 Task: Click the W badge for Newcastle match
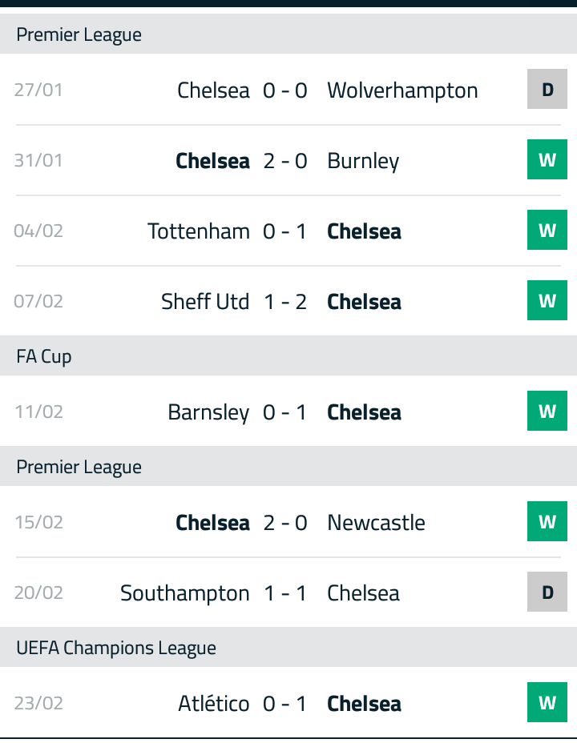point(547,521)
